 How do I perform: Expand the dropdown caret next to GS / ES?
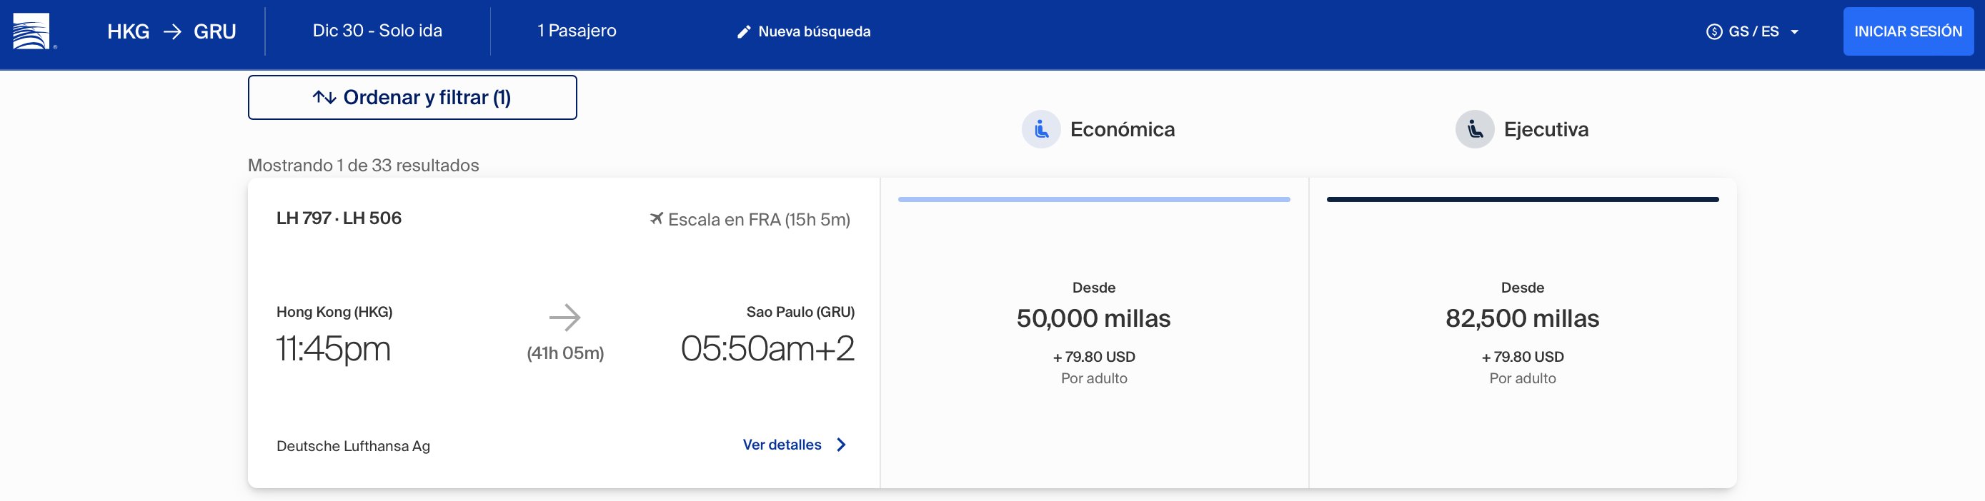[1794, 32]
